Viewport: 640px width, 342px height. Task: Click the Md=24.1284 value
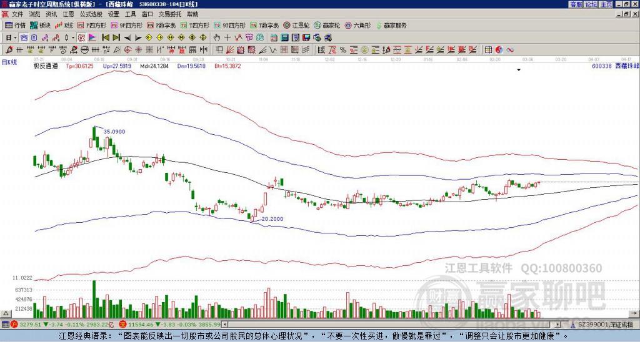[x=155, y=66]
